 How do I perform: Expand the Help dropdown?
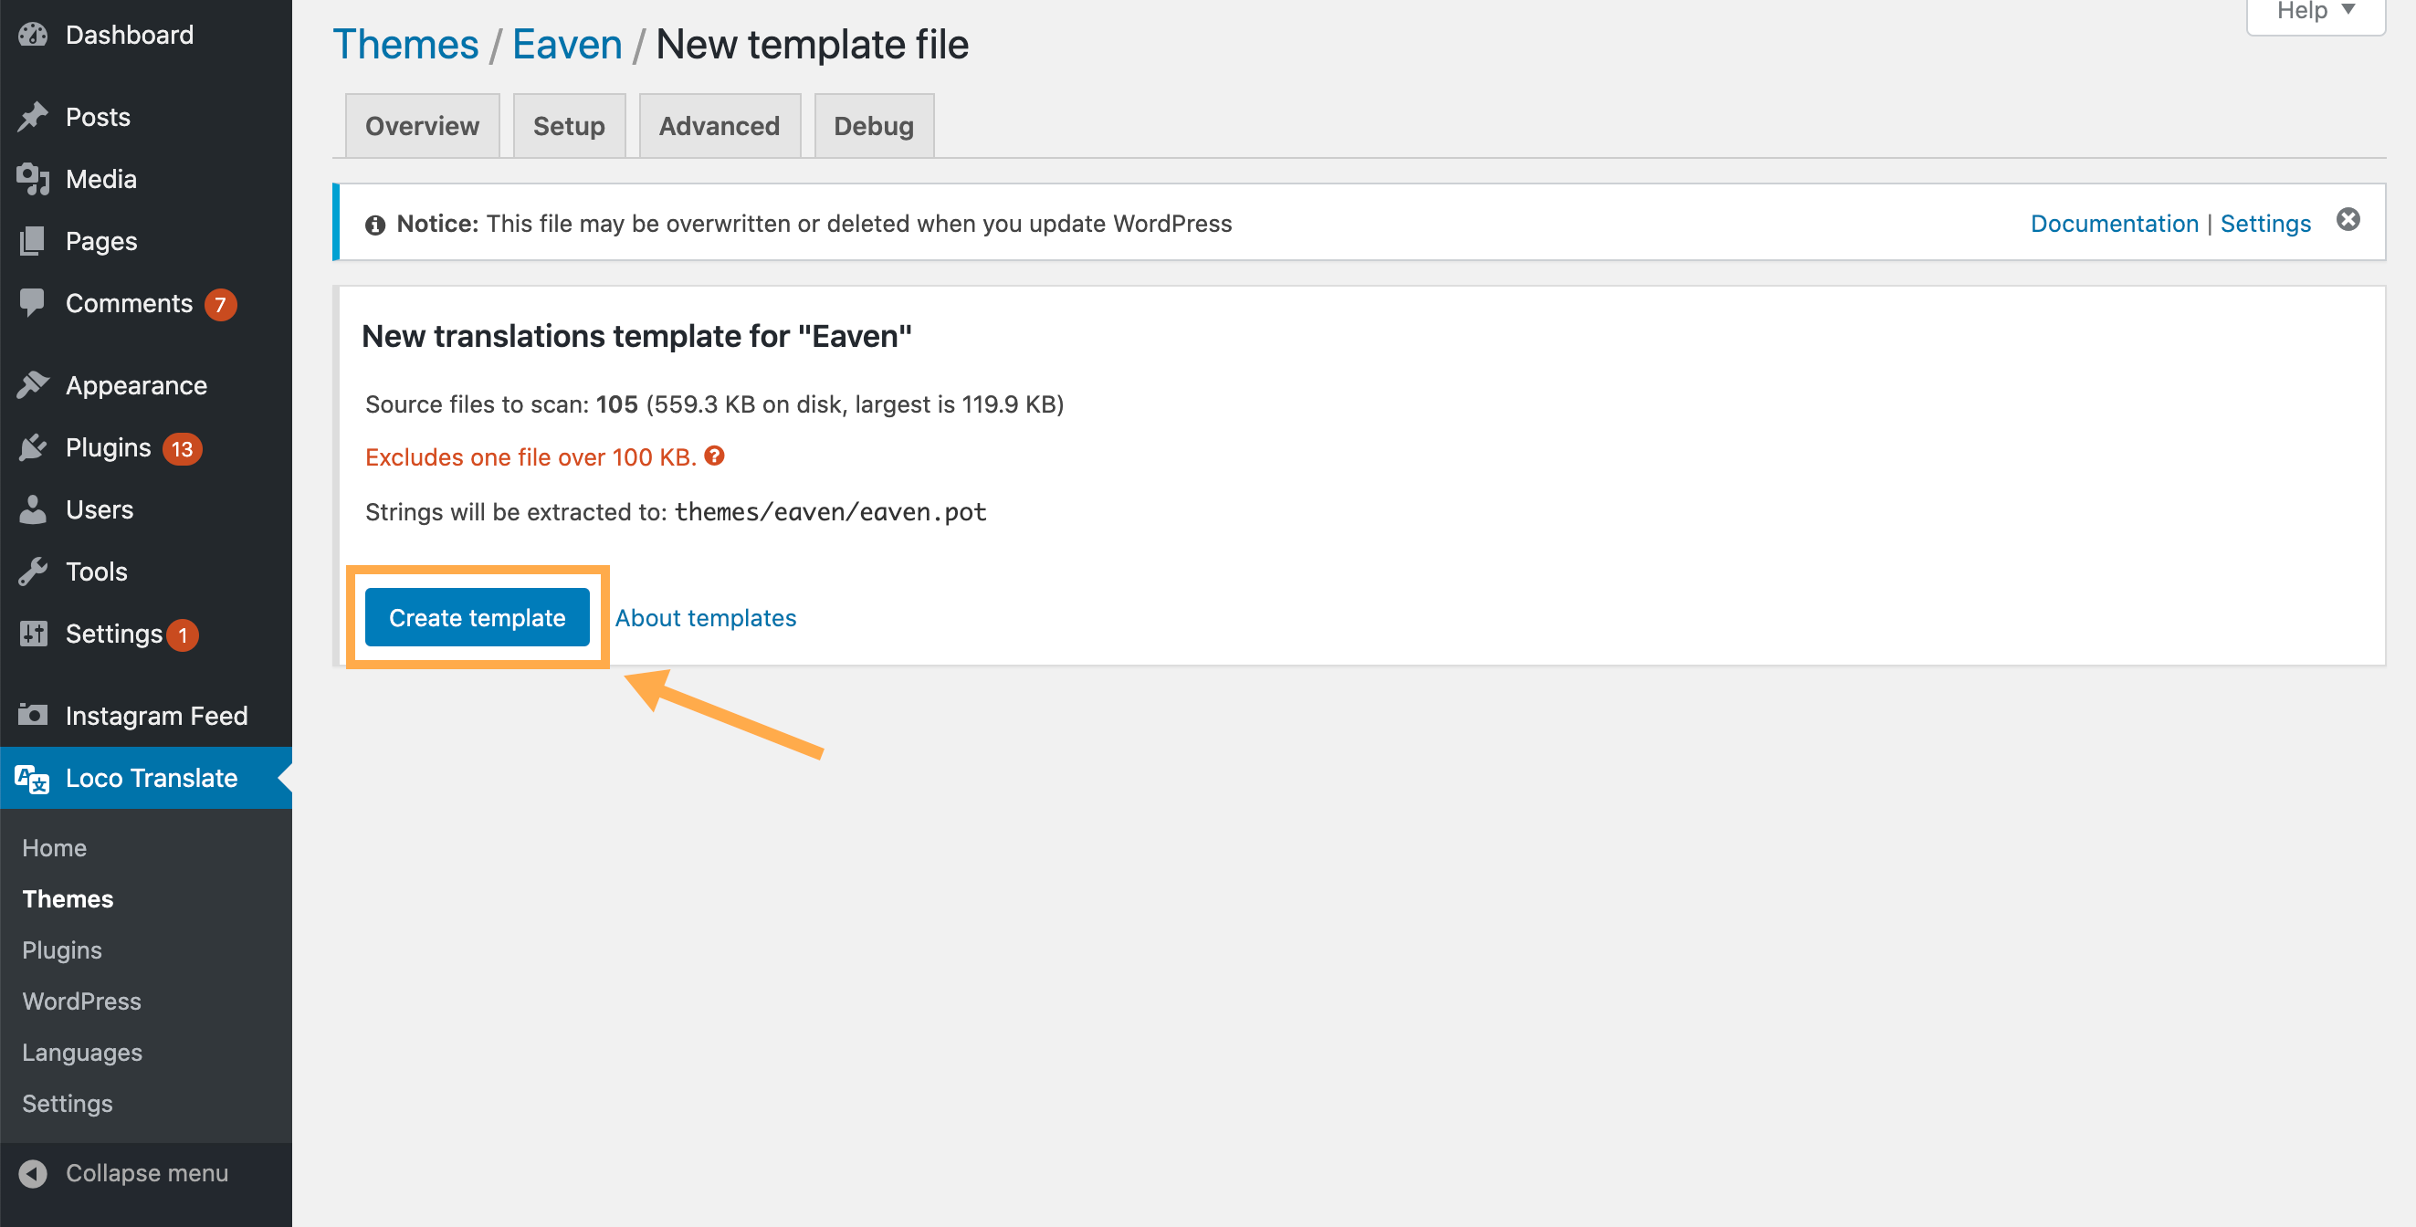(x=2315, y=11)
